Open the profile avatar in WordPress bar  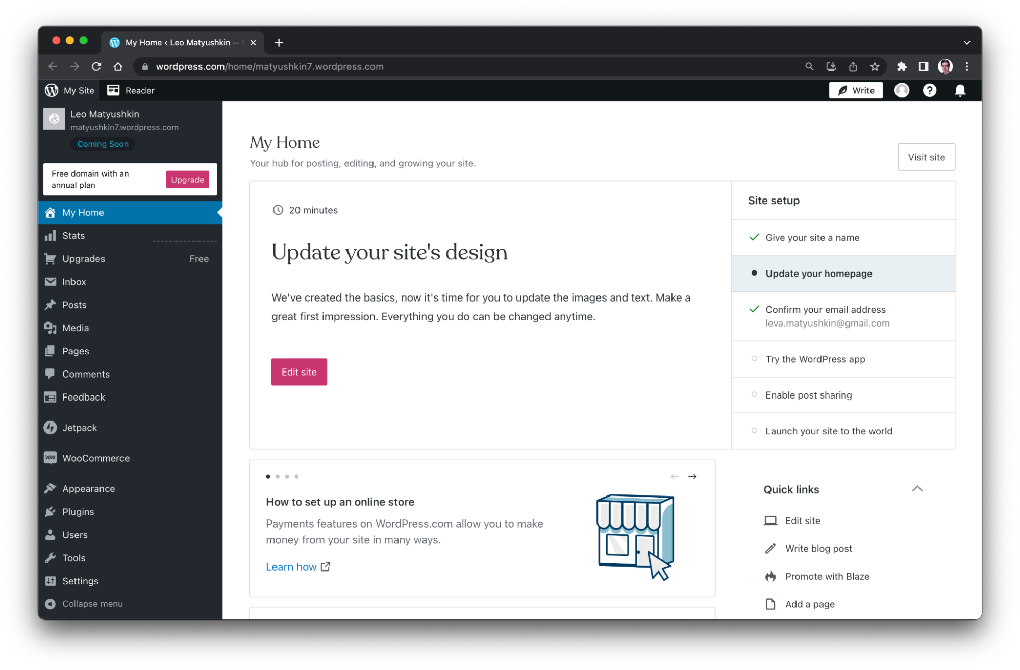902,90
